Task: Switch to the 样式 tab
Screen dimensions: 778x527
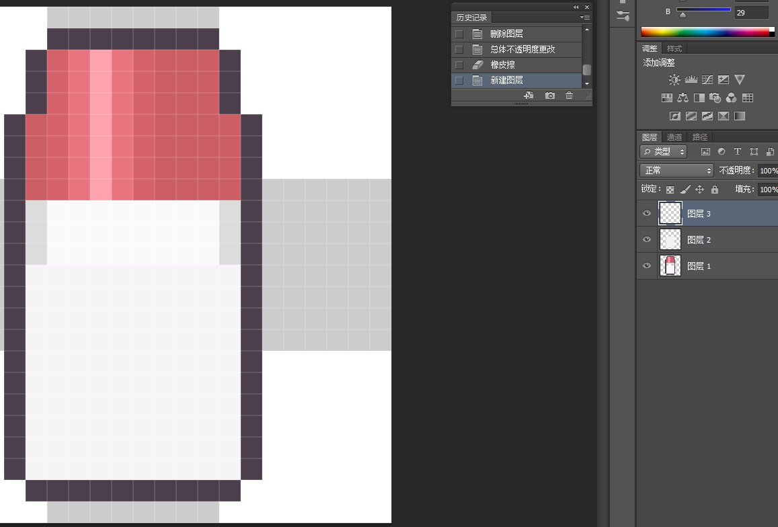Action: [x=674, y=48]
